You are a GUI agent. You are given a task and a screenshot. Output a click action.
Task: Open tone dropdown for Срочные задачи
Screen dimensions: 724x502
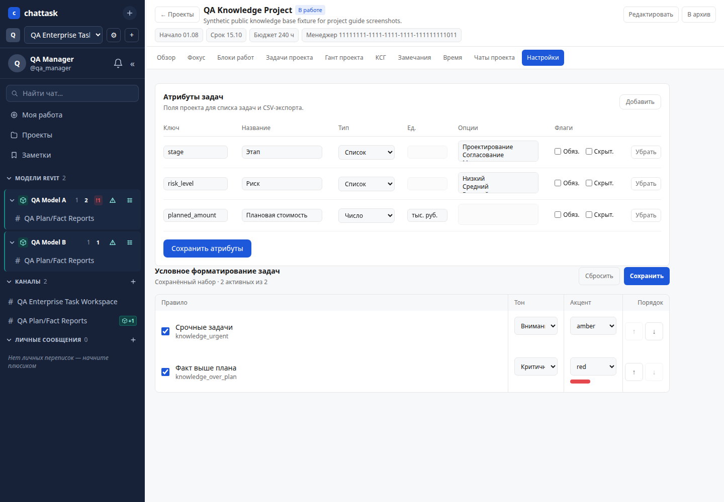[x=536, y=326]
